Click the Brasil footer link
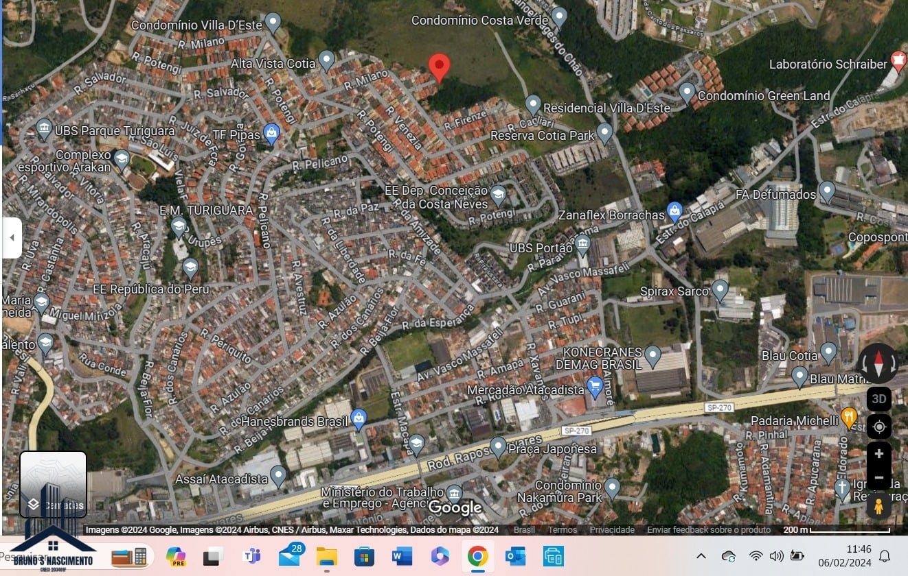This screenshot has height=576, width=908. pos(524,530)
